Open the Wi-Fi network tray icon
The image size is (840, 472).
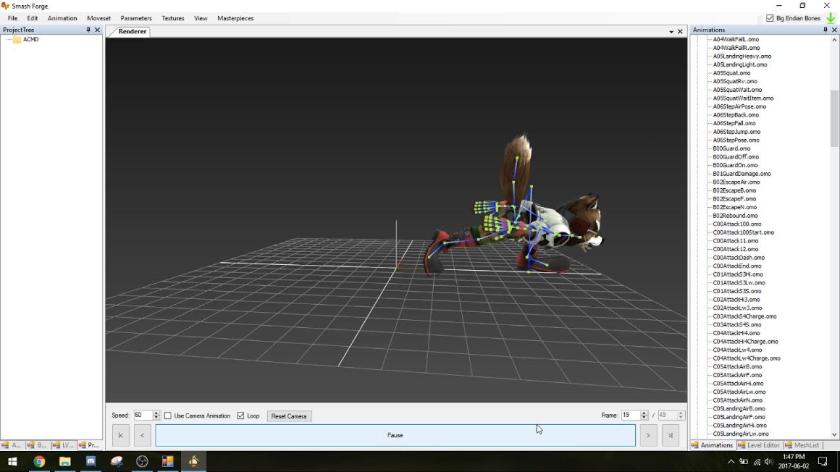[757, 462]
